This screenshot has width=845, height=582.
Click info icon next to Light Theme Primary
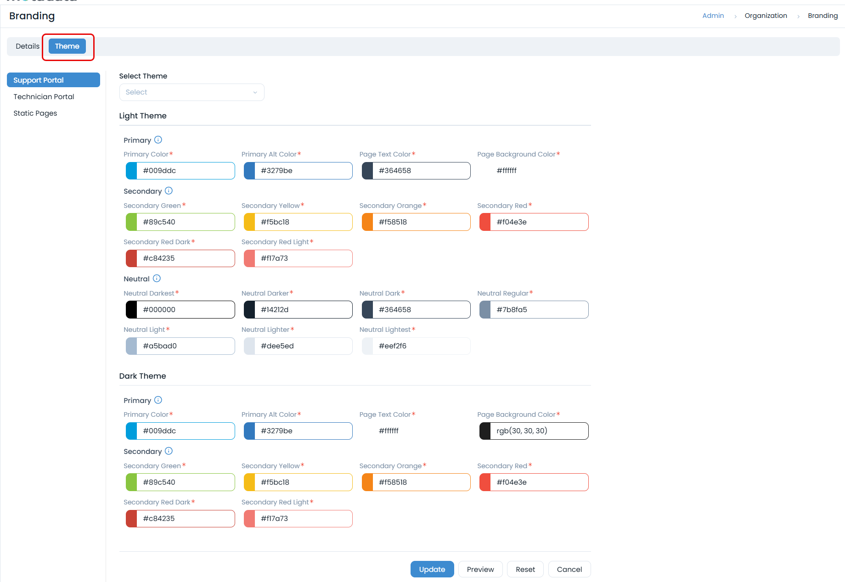click(x=158, y=140)
